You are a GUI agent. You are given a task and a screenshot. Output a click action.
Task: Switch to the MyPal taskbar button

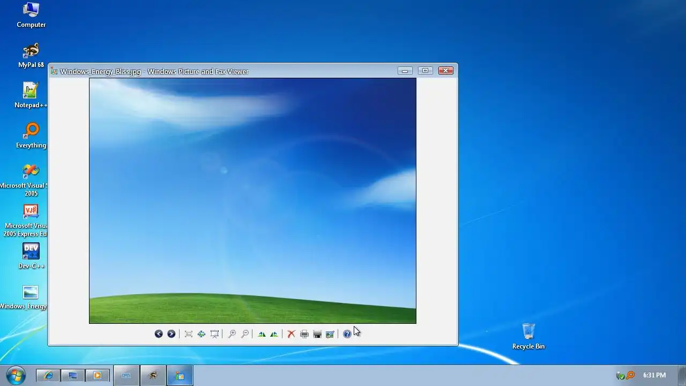tap(153, 376)
